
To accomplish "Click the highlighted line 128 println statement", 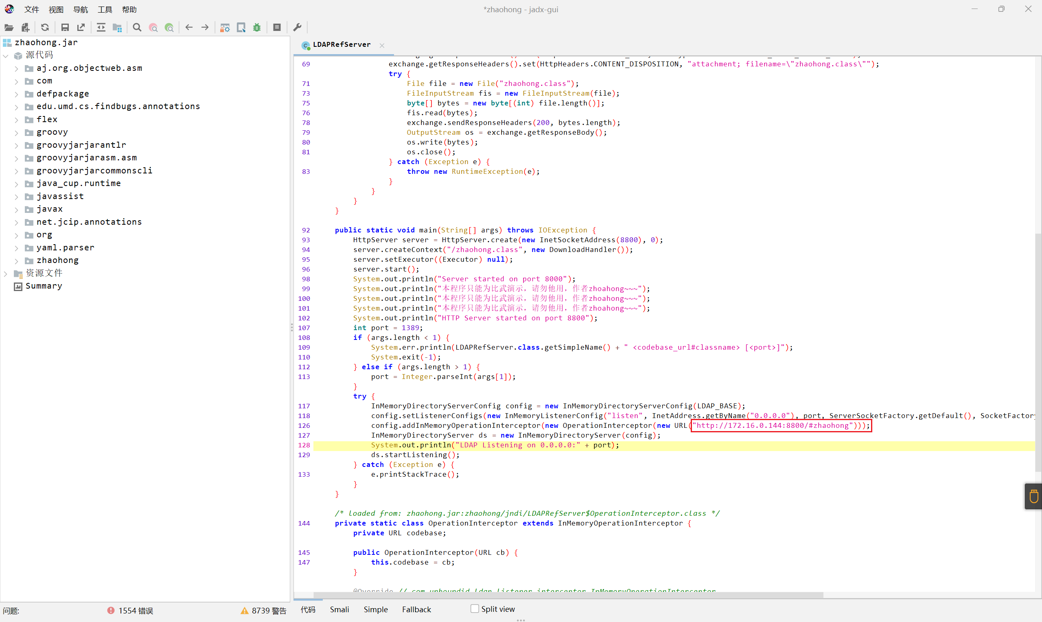I will pyautogui.click(x=495, y=445).
